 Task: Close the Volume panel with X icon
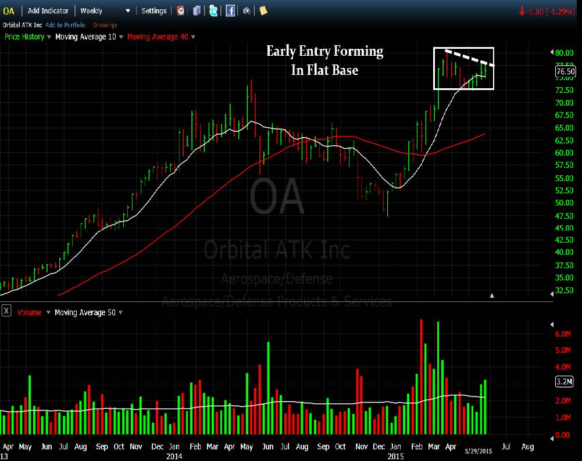[x=6, y=311]
